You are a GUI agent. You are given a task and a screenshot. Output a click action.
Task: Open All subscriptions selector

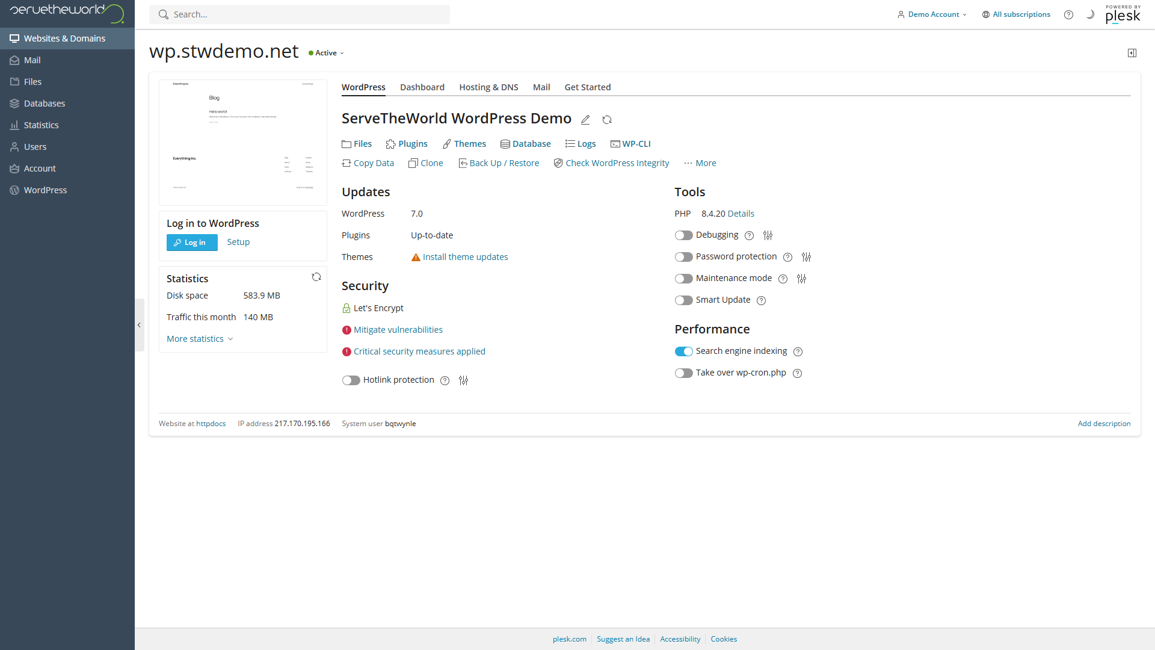click(1016, 14)
